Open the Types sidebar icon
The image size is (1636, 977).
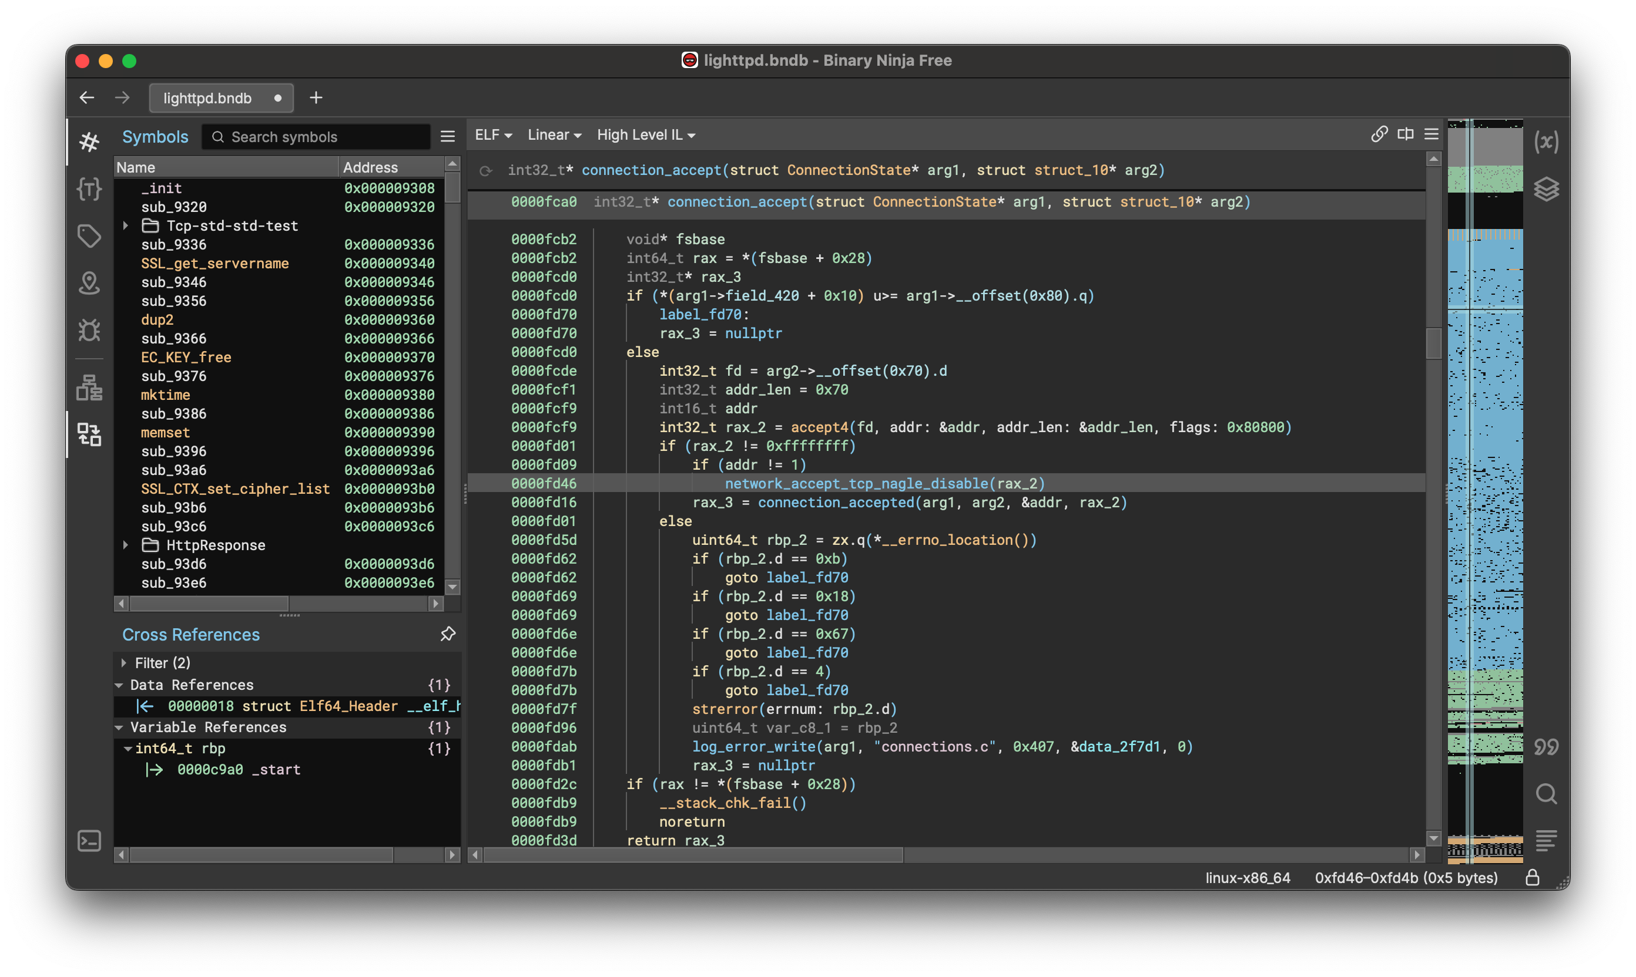click(x=89, y=190)
